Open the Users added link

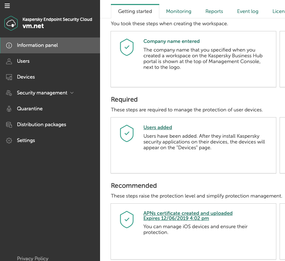[157, 127]
